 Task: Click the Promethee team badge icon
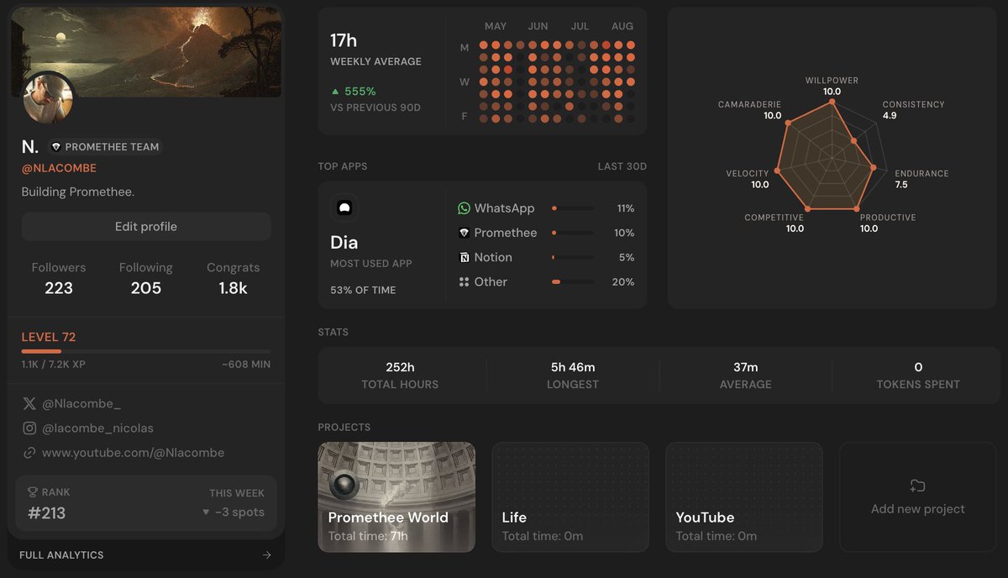point(56,147)
